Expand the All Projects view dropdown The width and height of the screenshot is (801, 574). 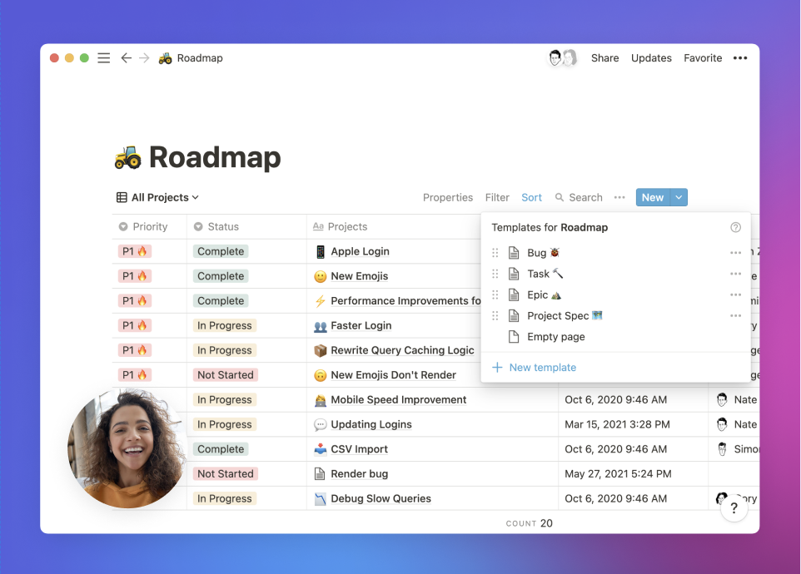[x=158, y=198]
